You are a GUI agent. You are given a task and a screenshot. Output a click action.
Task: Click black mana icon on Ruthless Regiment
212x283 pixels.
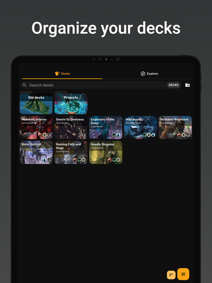[x=188, y=135]
